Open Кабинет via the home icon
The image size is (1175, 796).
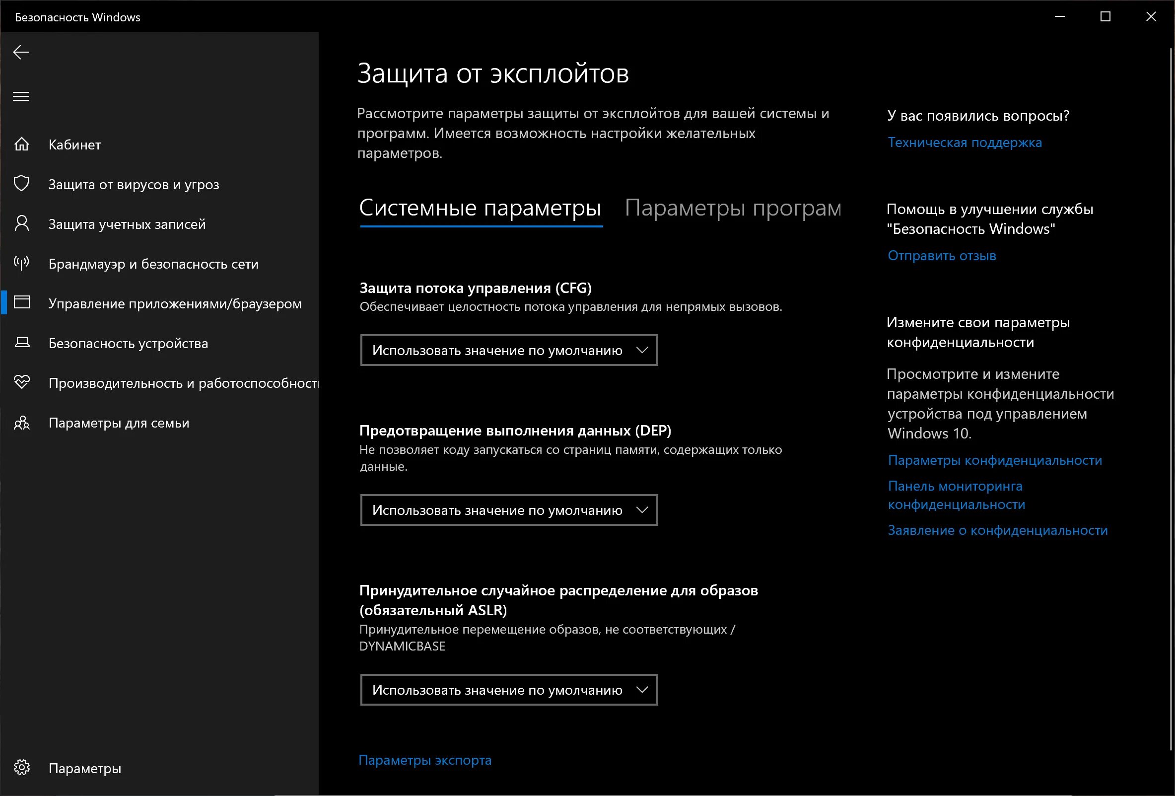[22, 144]
